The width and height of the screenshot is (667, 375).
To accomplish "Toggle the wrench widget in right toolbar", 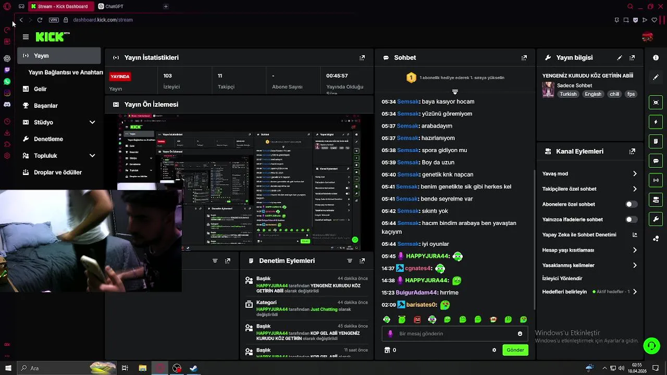I will [656, 219].
